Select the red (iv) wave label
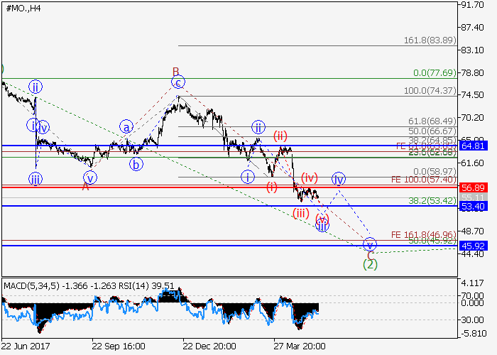Image resolution: width=497 pixels, height=355 pixels. (309, 177)
